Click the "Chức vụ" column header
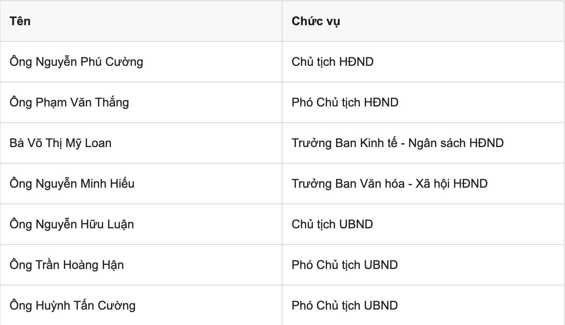 click(x=316, y=21)
